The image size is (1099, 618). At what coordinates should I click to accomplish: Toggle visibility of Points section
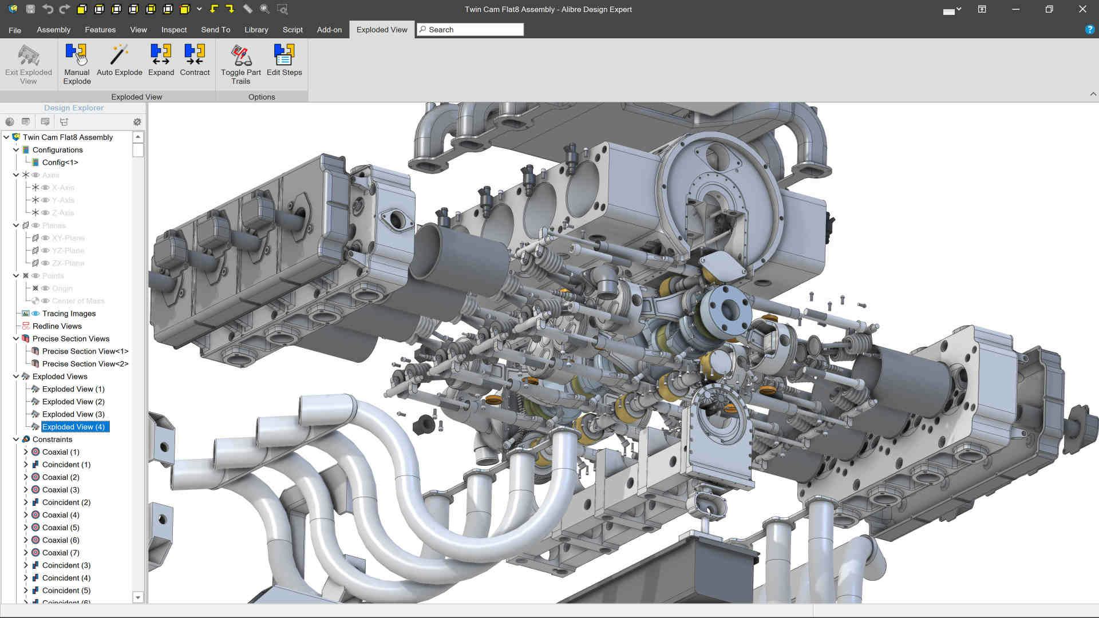[35, 275]
